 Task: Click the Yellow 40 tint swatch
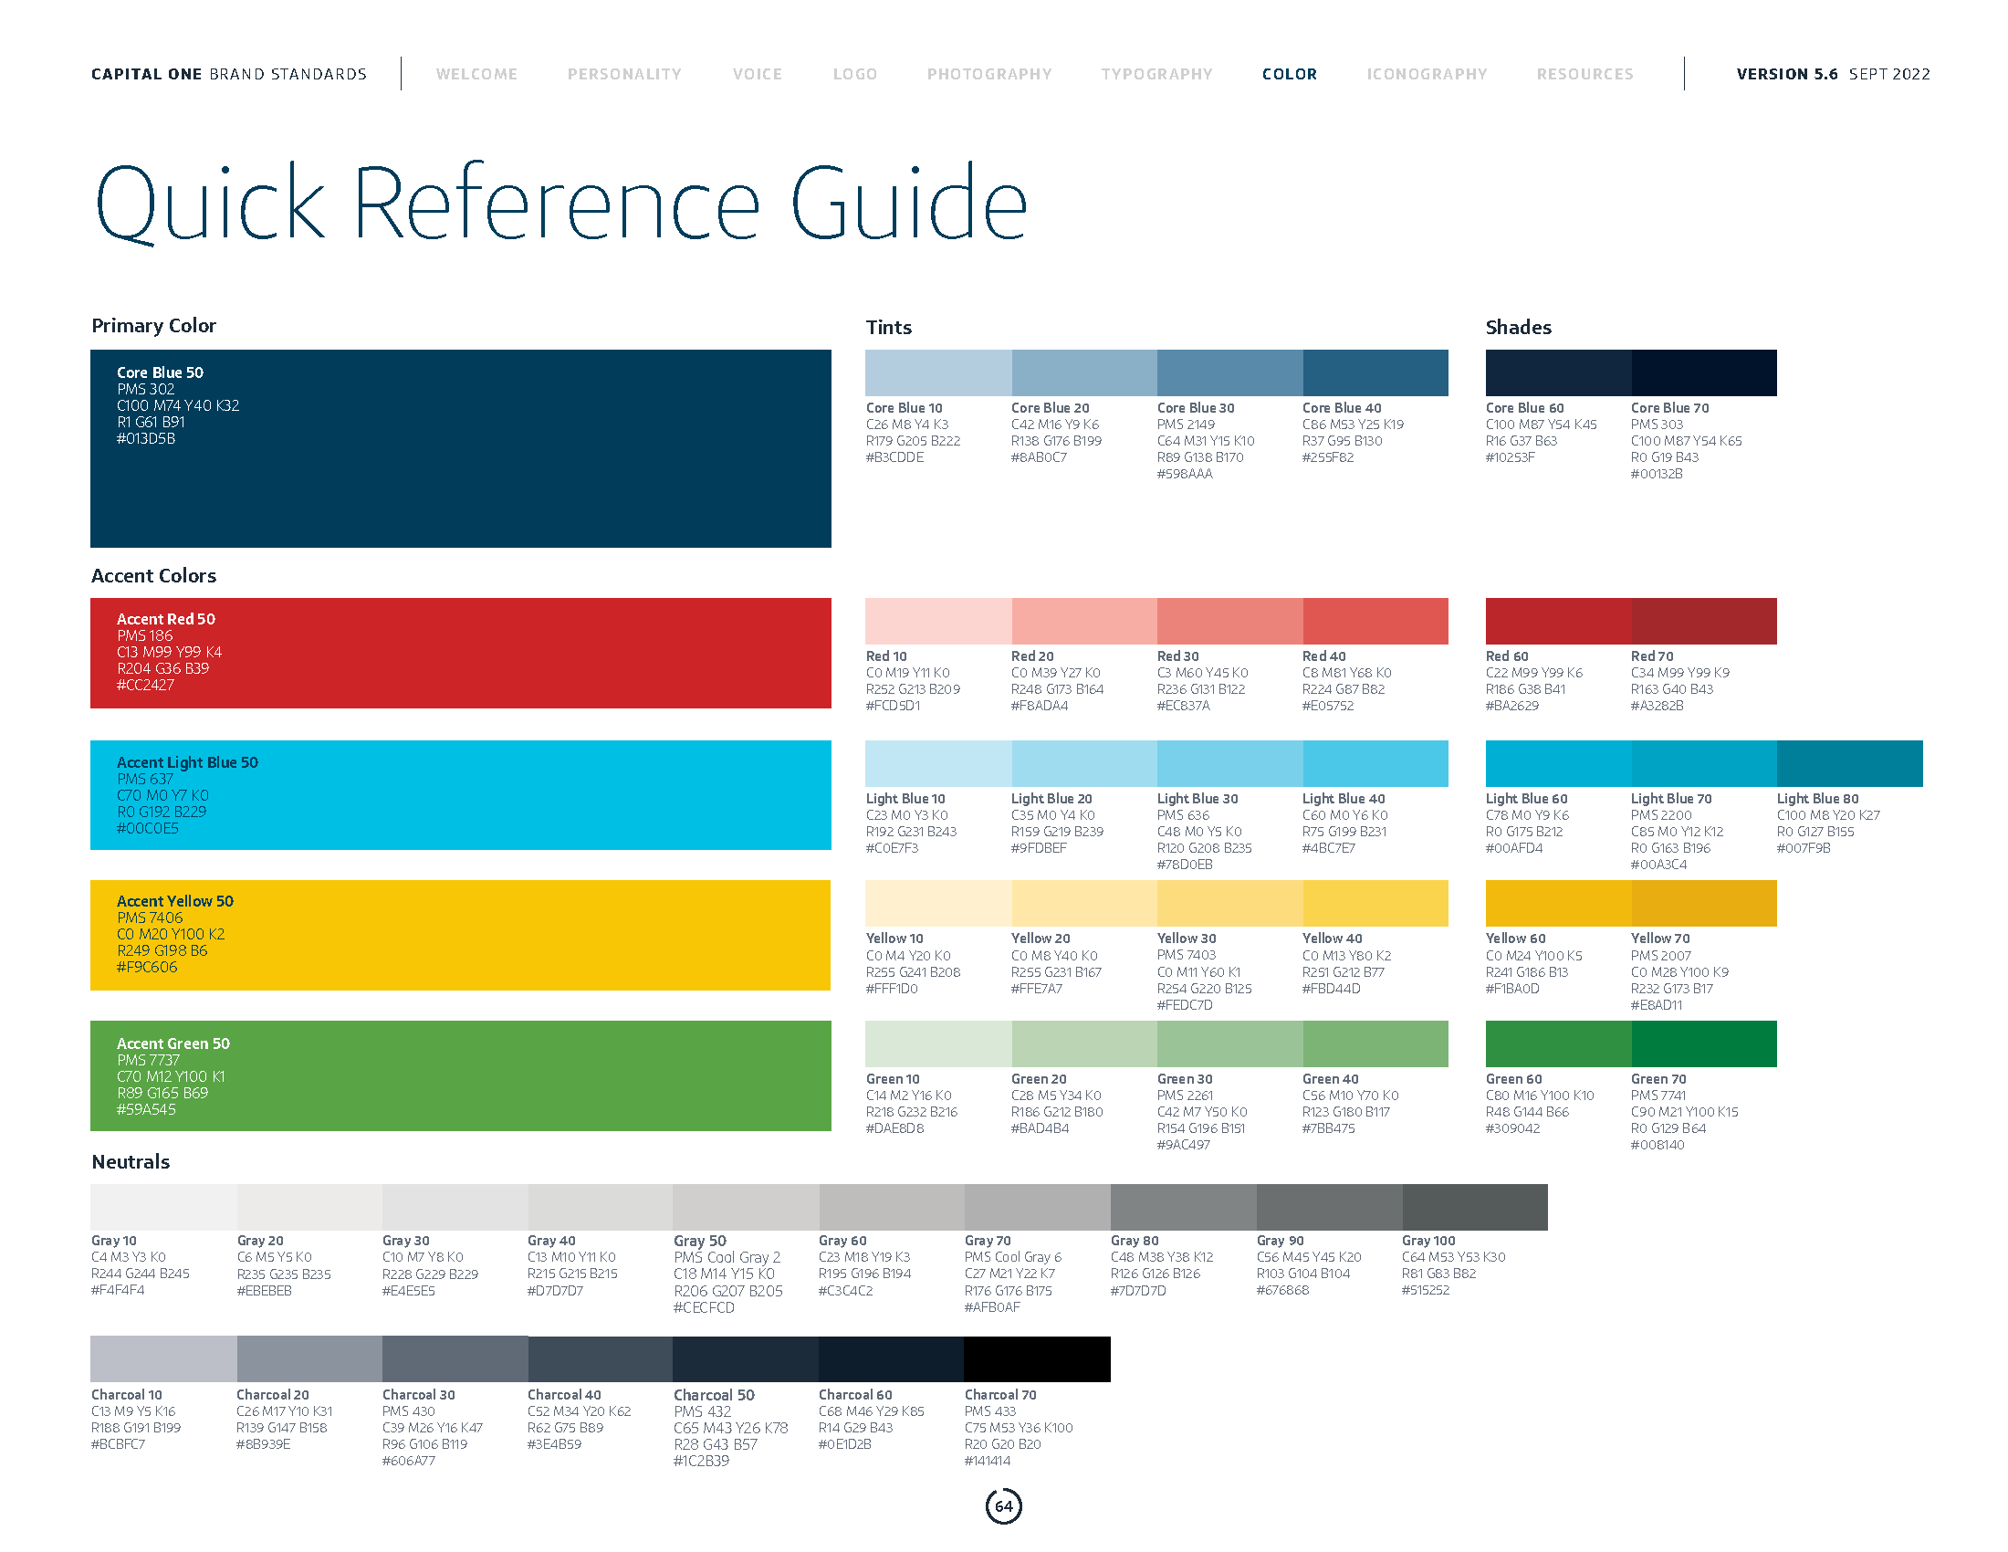pyautogui.click(x=1375, y=903)
